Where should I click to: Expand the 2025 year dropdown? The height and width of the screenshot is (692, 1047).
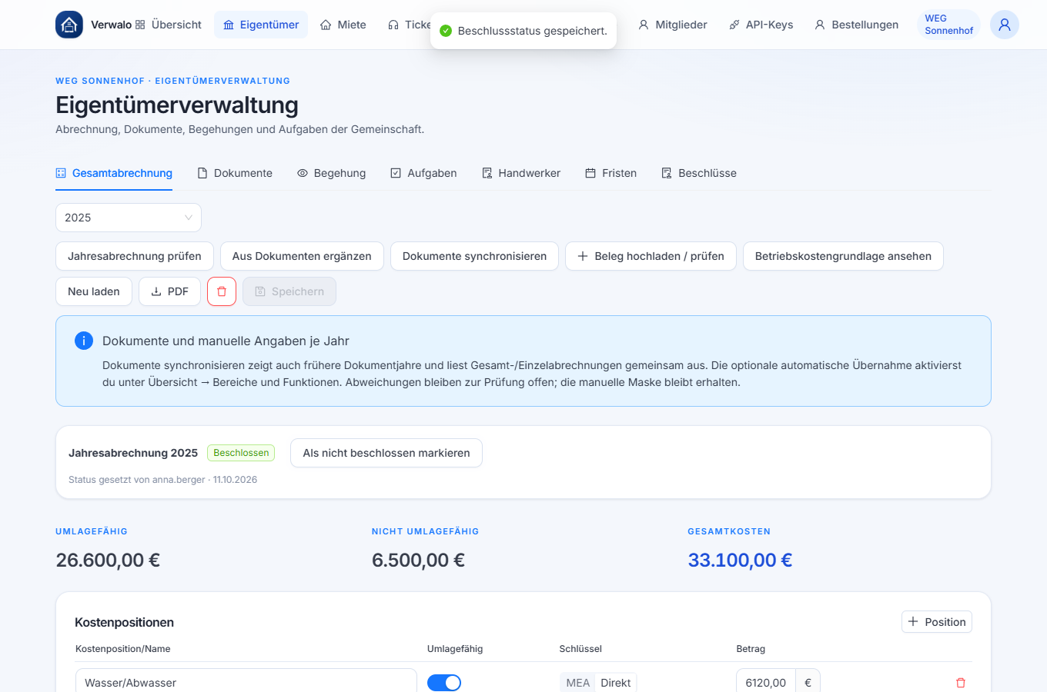(129, 218)
